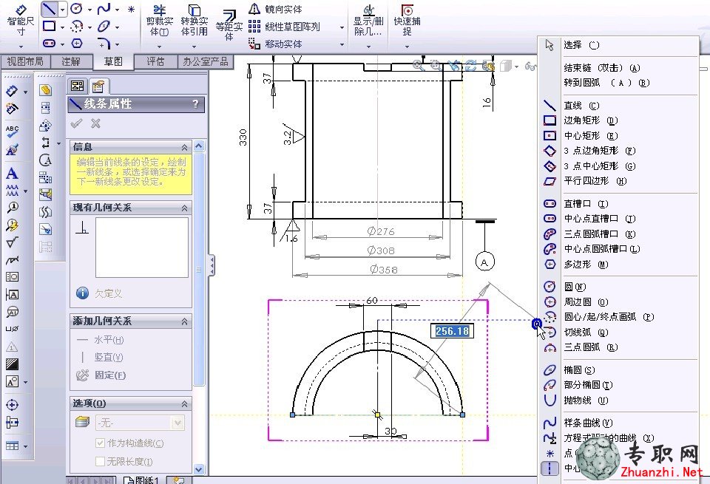This screenshot has width=710, height=484.
Task: Select 切线弧 (Q) from context menu
Action: [617, 333]
